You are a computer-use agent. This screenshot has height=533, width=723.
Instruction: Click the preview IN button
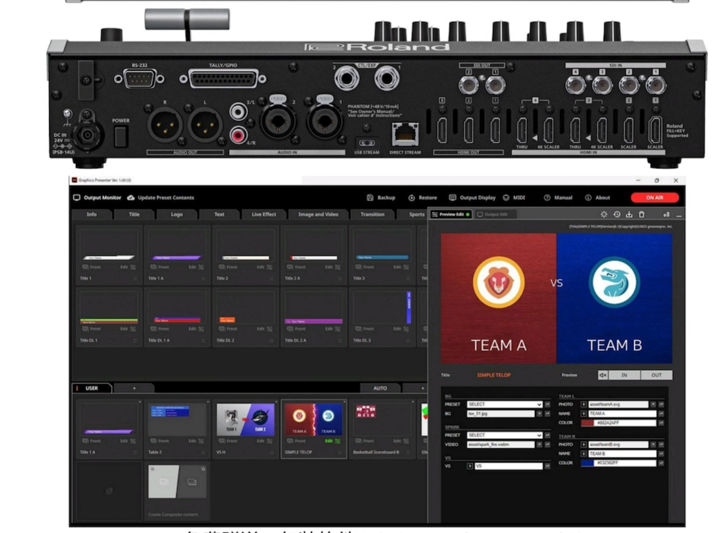(x=624, y=375)
